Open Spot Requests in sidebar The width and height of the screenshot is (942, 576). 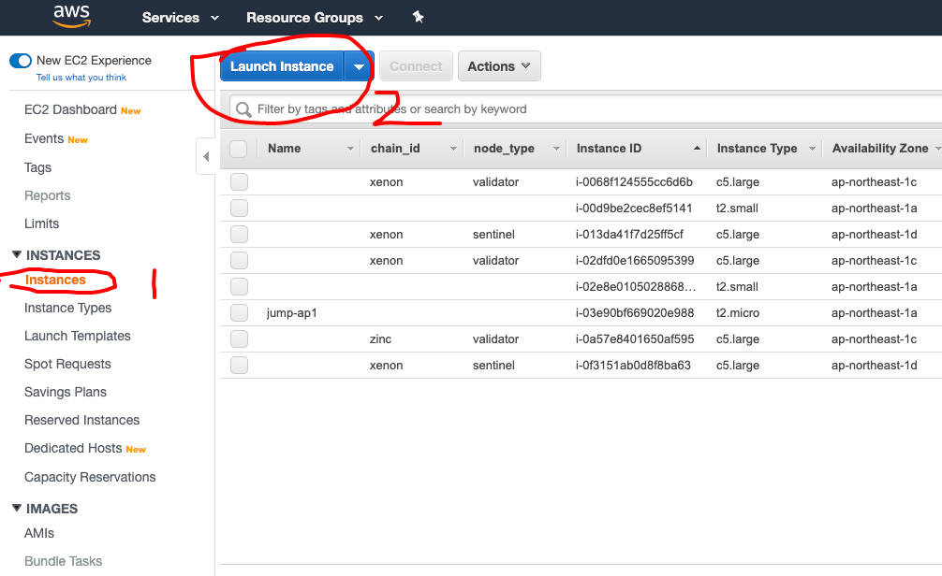point(67,364)
